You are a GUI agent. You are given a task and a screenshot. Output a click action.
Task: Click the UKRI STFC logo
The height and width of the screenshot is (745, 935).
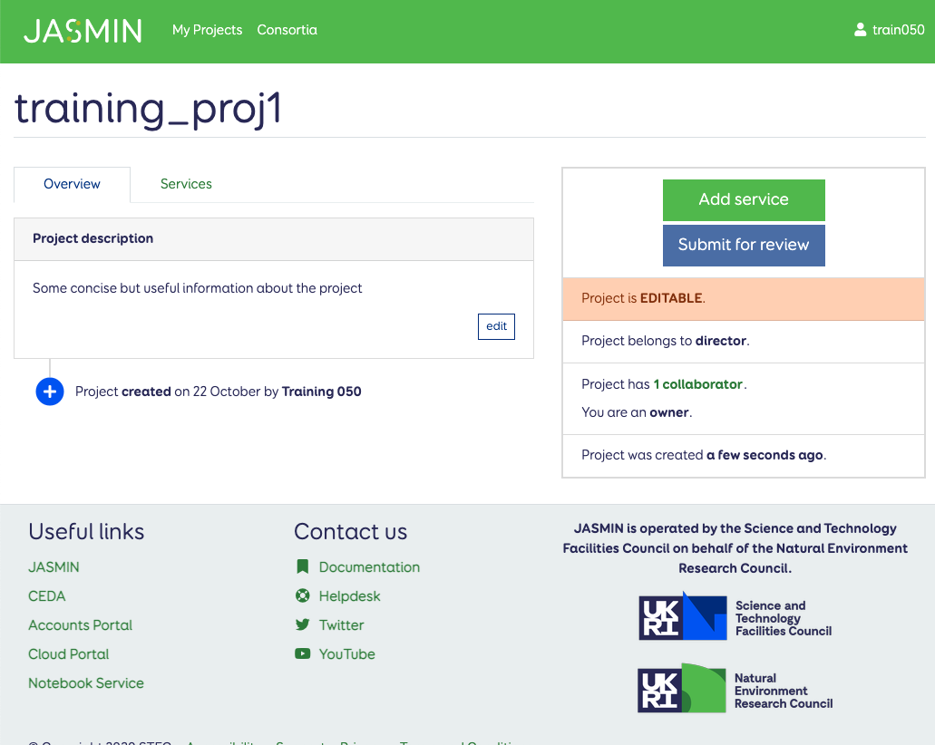click(735, 618)
